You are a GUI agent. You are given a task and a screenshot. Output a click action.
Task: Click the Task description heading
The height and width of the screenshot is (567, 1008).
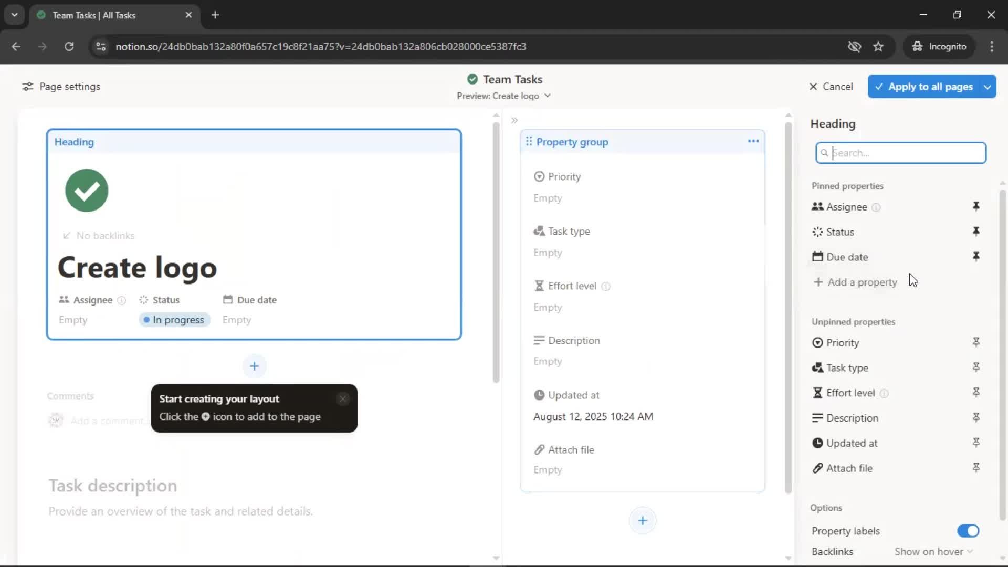[113, 486]
